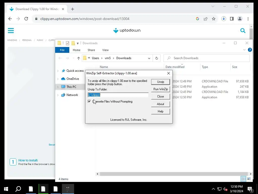Click the Explorer Forward arrow
This screenshot has width=258, height=194.
[67, 58]
